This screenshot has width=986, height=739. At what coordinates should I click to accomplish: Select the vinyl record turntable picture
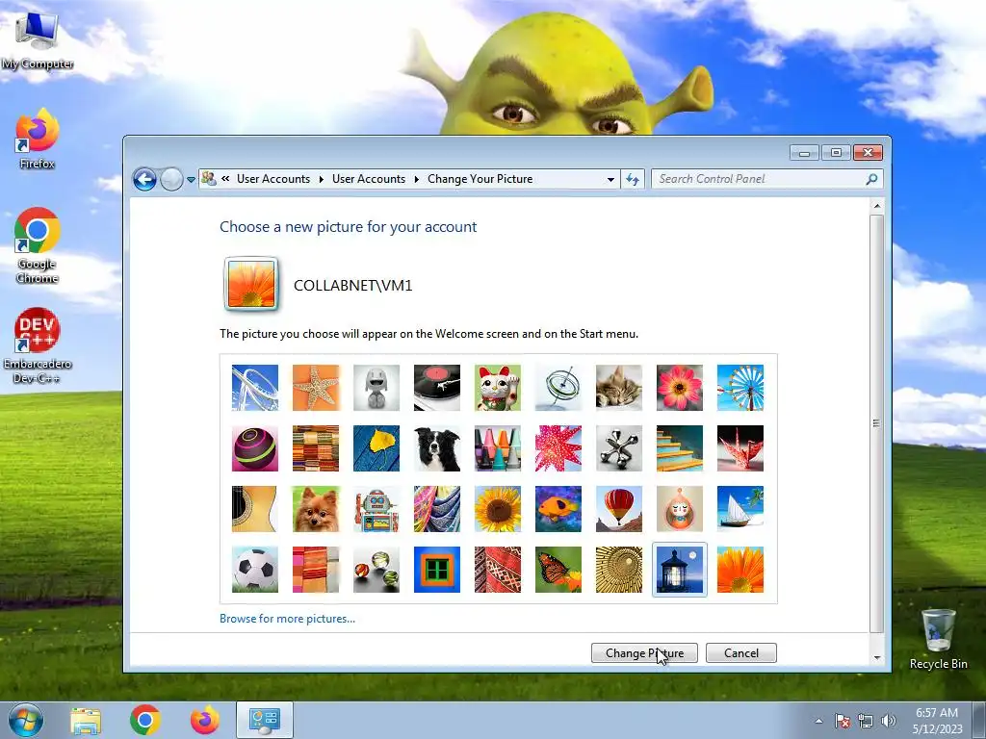[437, 388]
